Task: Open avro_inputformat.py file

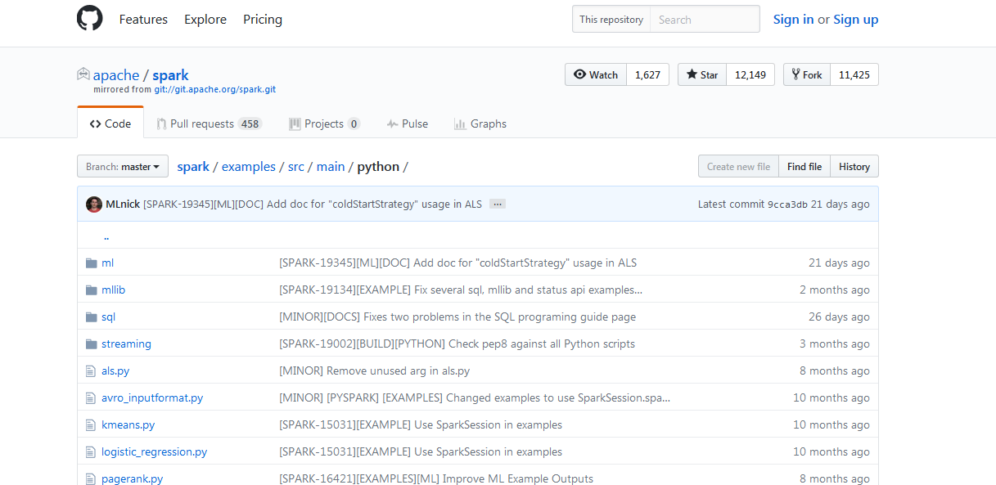Action: coord(152,397)
